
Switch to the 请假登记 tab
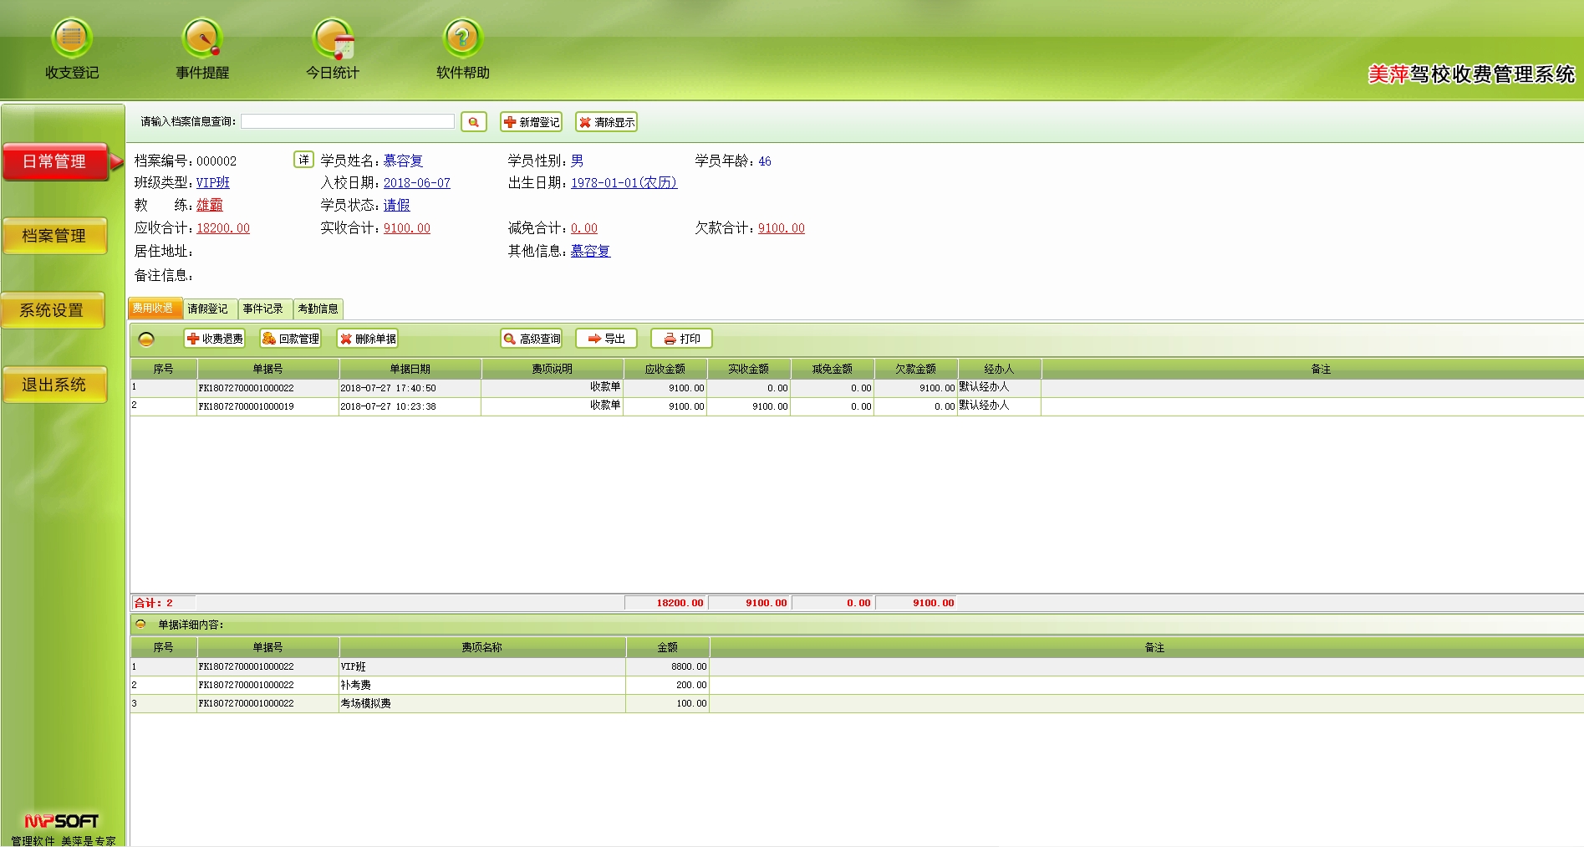tap(208, 309)
